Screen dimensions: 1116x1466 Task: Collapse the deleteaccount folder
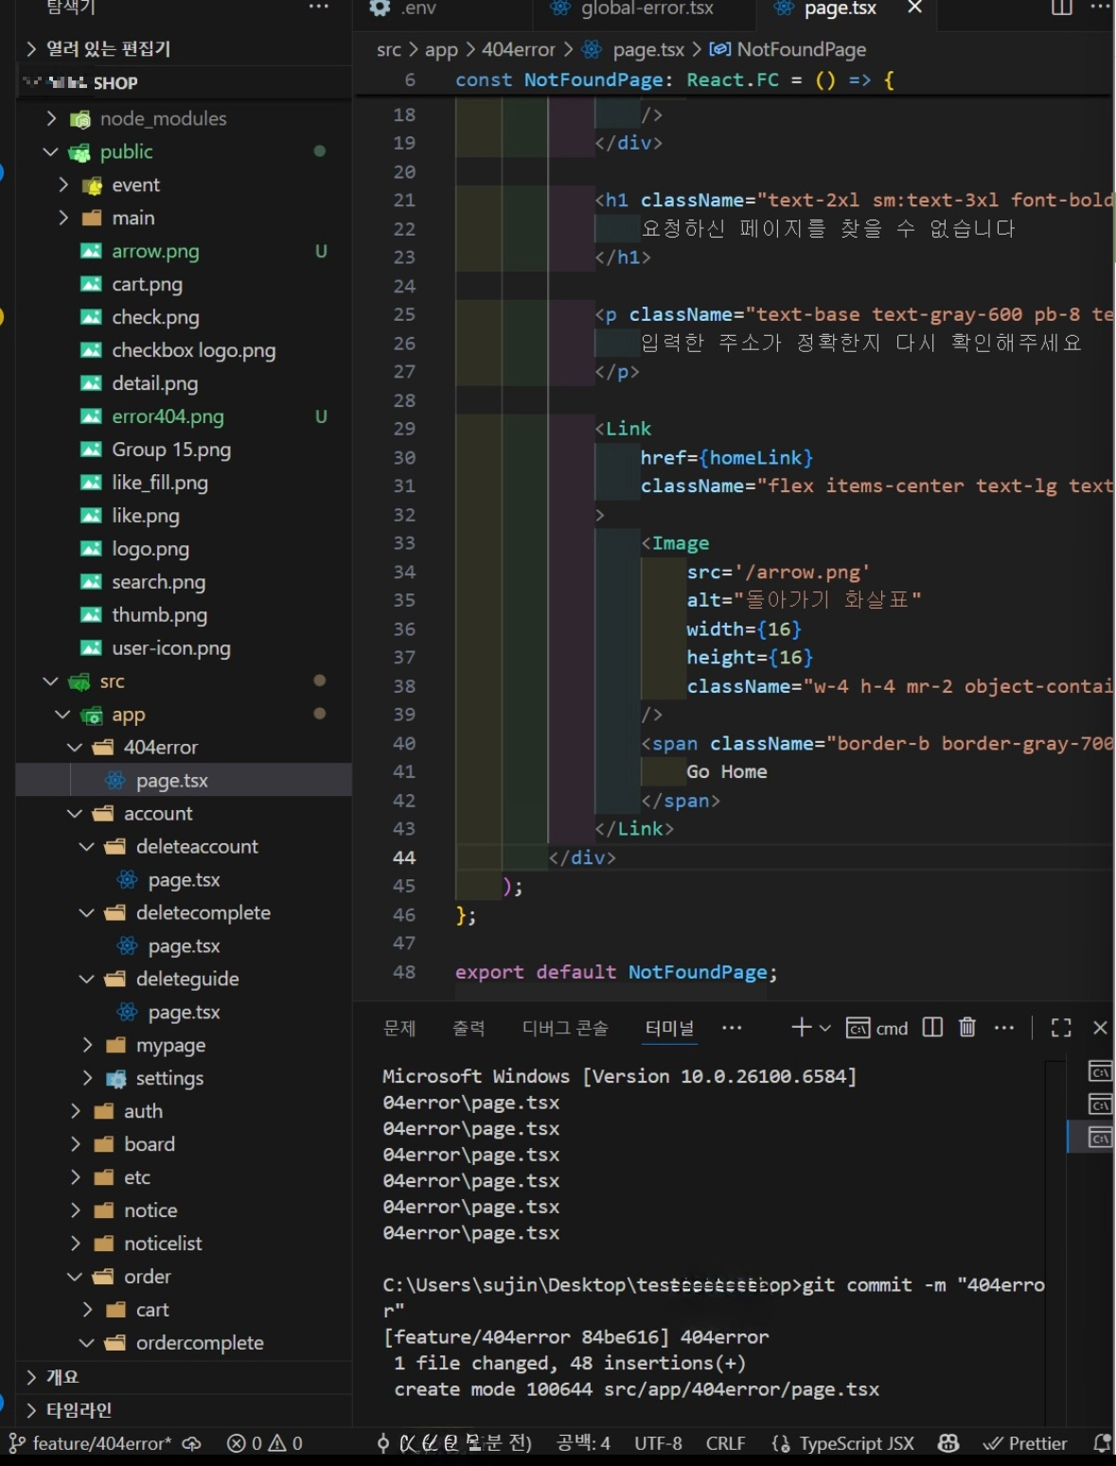point(196,847)
